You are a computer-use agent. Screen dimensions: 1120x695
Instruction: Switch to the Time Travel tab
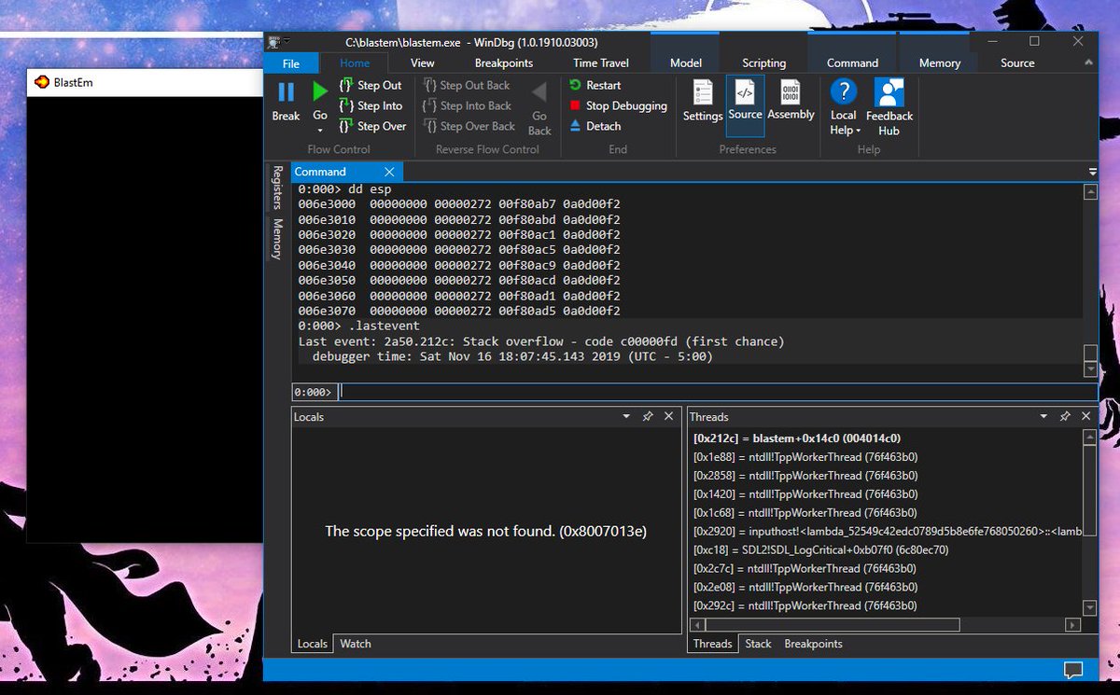[600, 63]
